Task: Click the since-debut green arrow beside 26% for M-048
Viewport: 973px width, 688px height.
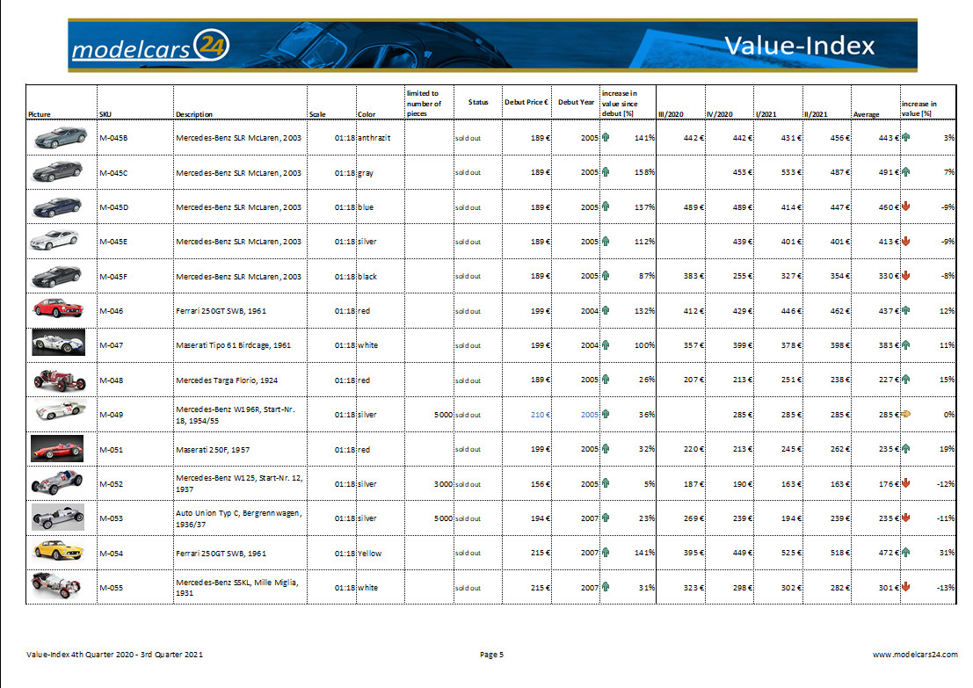Action: coord(606,379)
